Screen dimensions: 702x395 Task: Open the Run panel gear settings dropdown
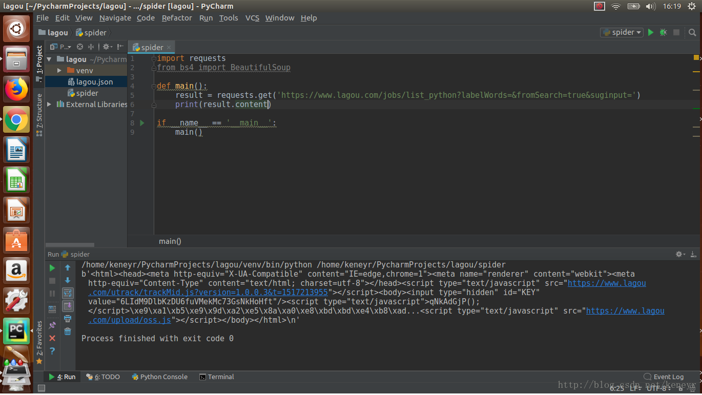point(680,254)
